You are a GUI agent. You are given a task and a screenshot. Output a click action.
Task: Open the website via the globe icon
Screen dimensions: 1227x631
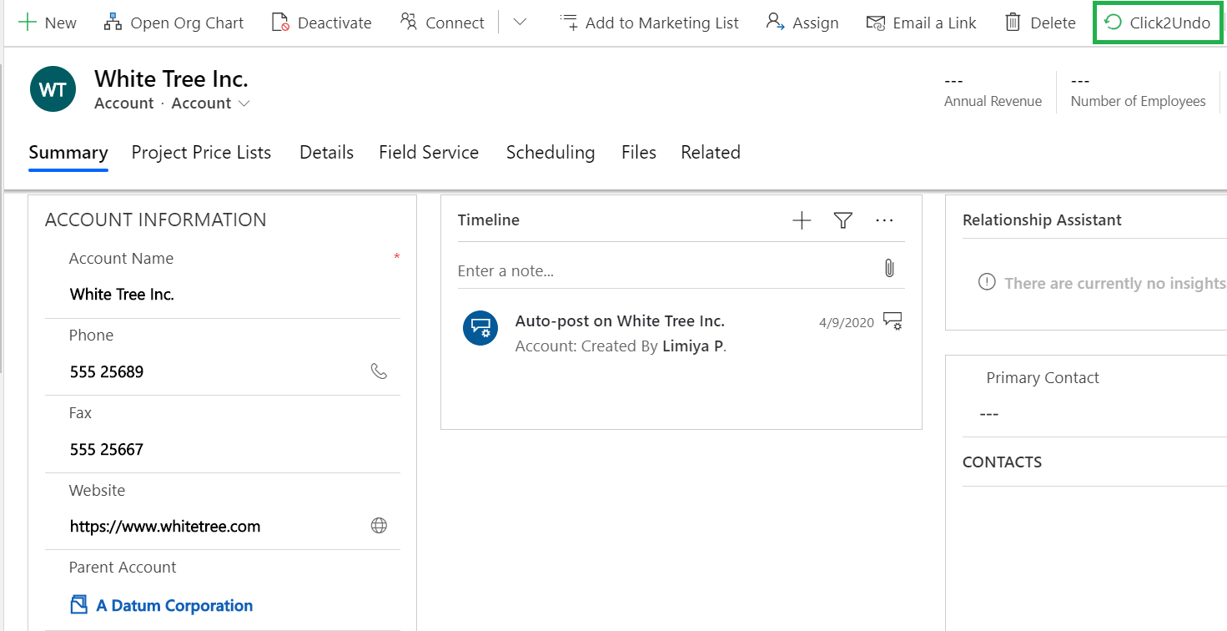point(380,525)
